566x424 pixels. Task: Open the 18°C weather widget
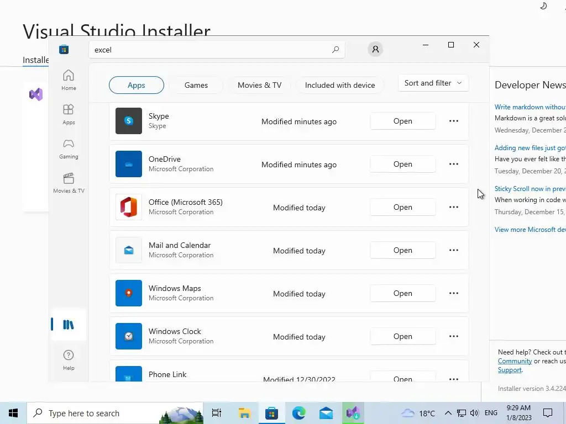[418, 413]
